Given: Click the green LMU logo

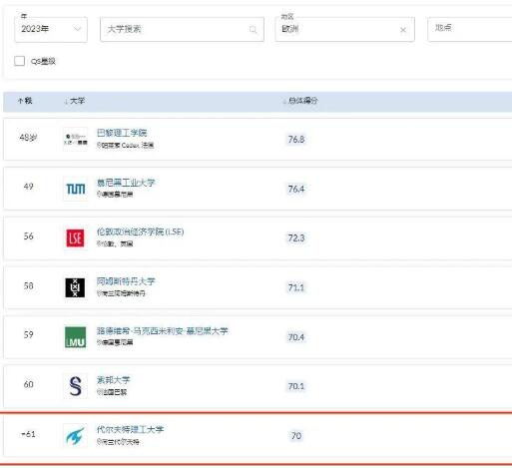Looking at the screenshot, I should click(75, 337).
